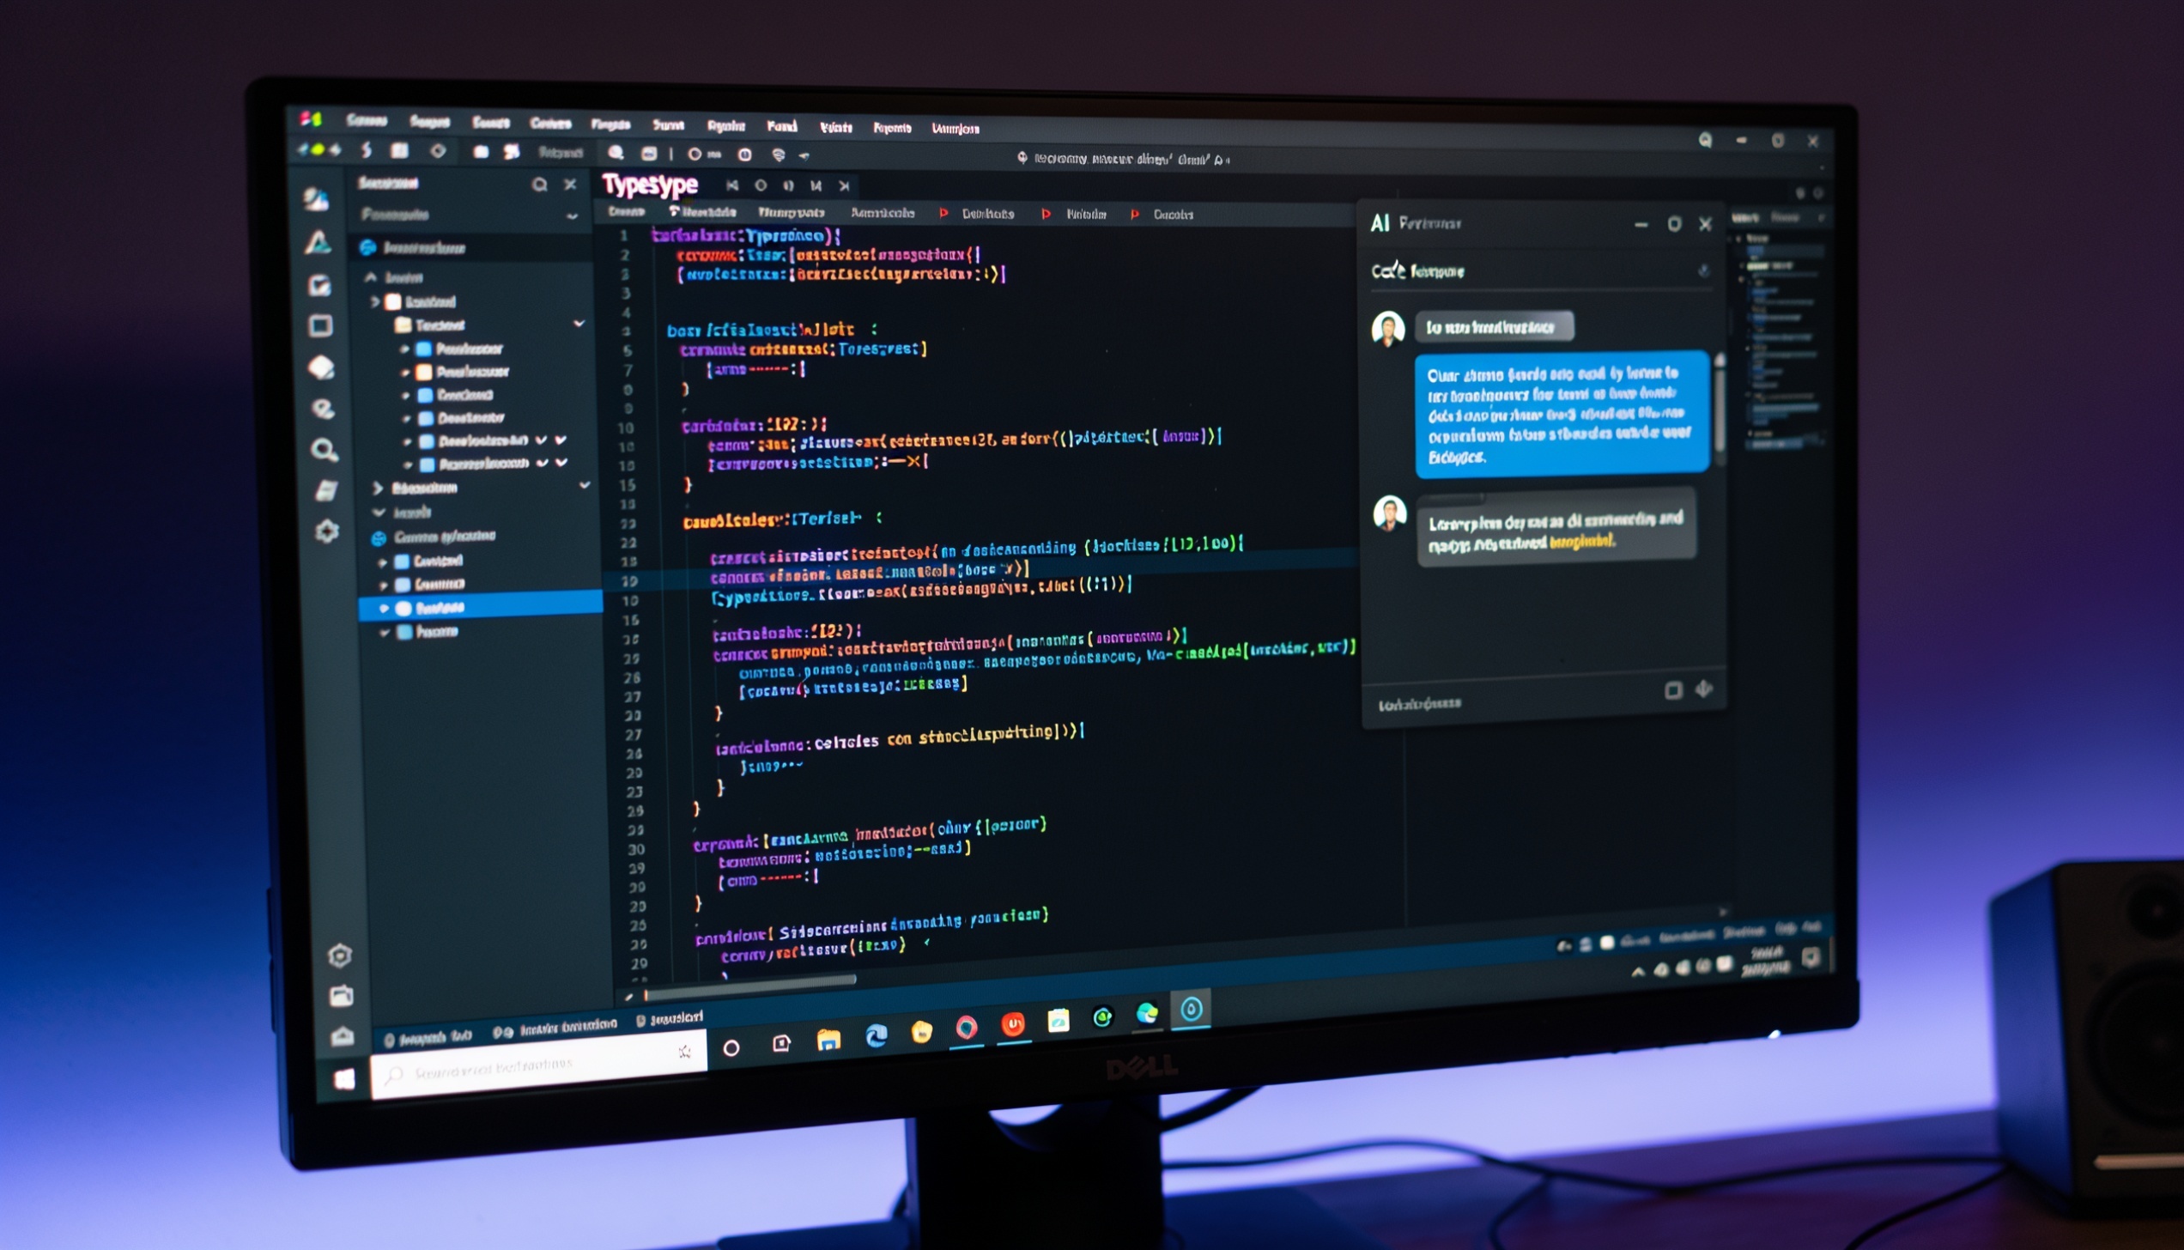Click the X icon beside the Typesype tab controls
This screenshot has height=1250, width=2184.
pyautogui.click(x=844, y=185)
